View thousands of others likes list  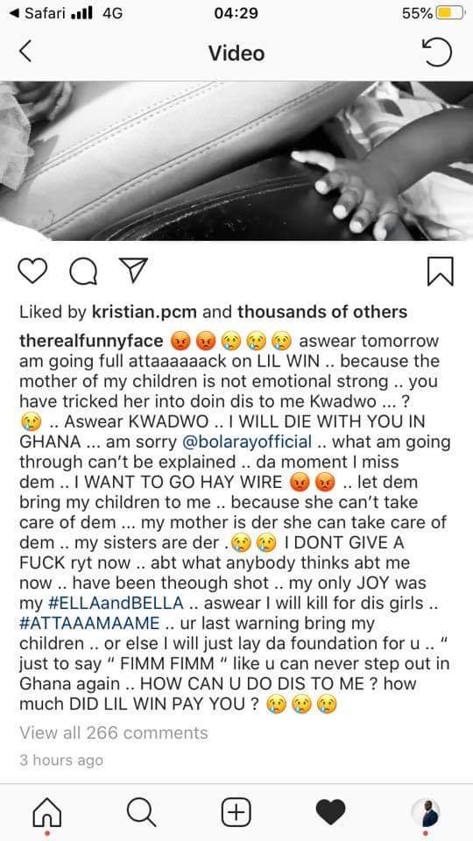pos(321,312)
